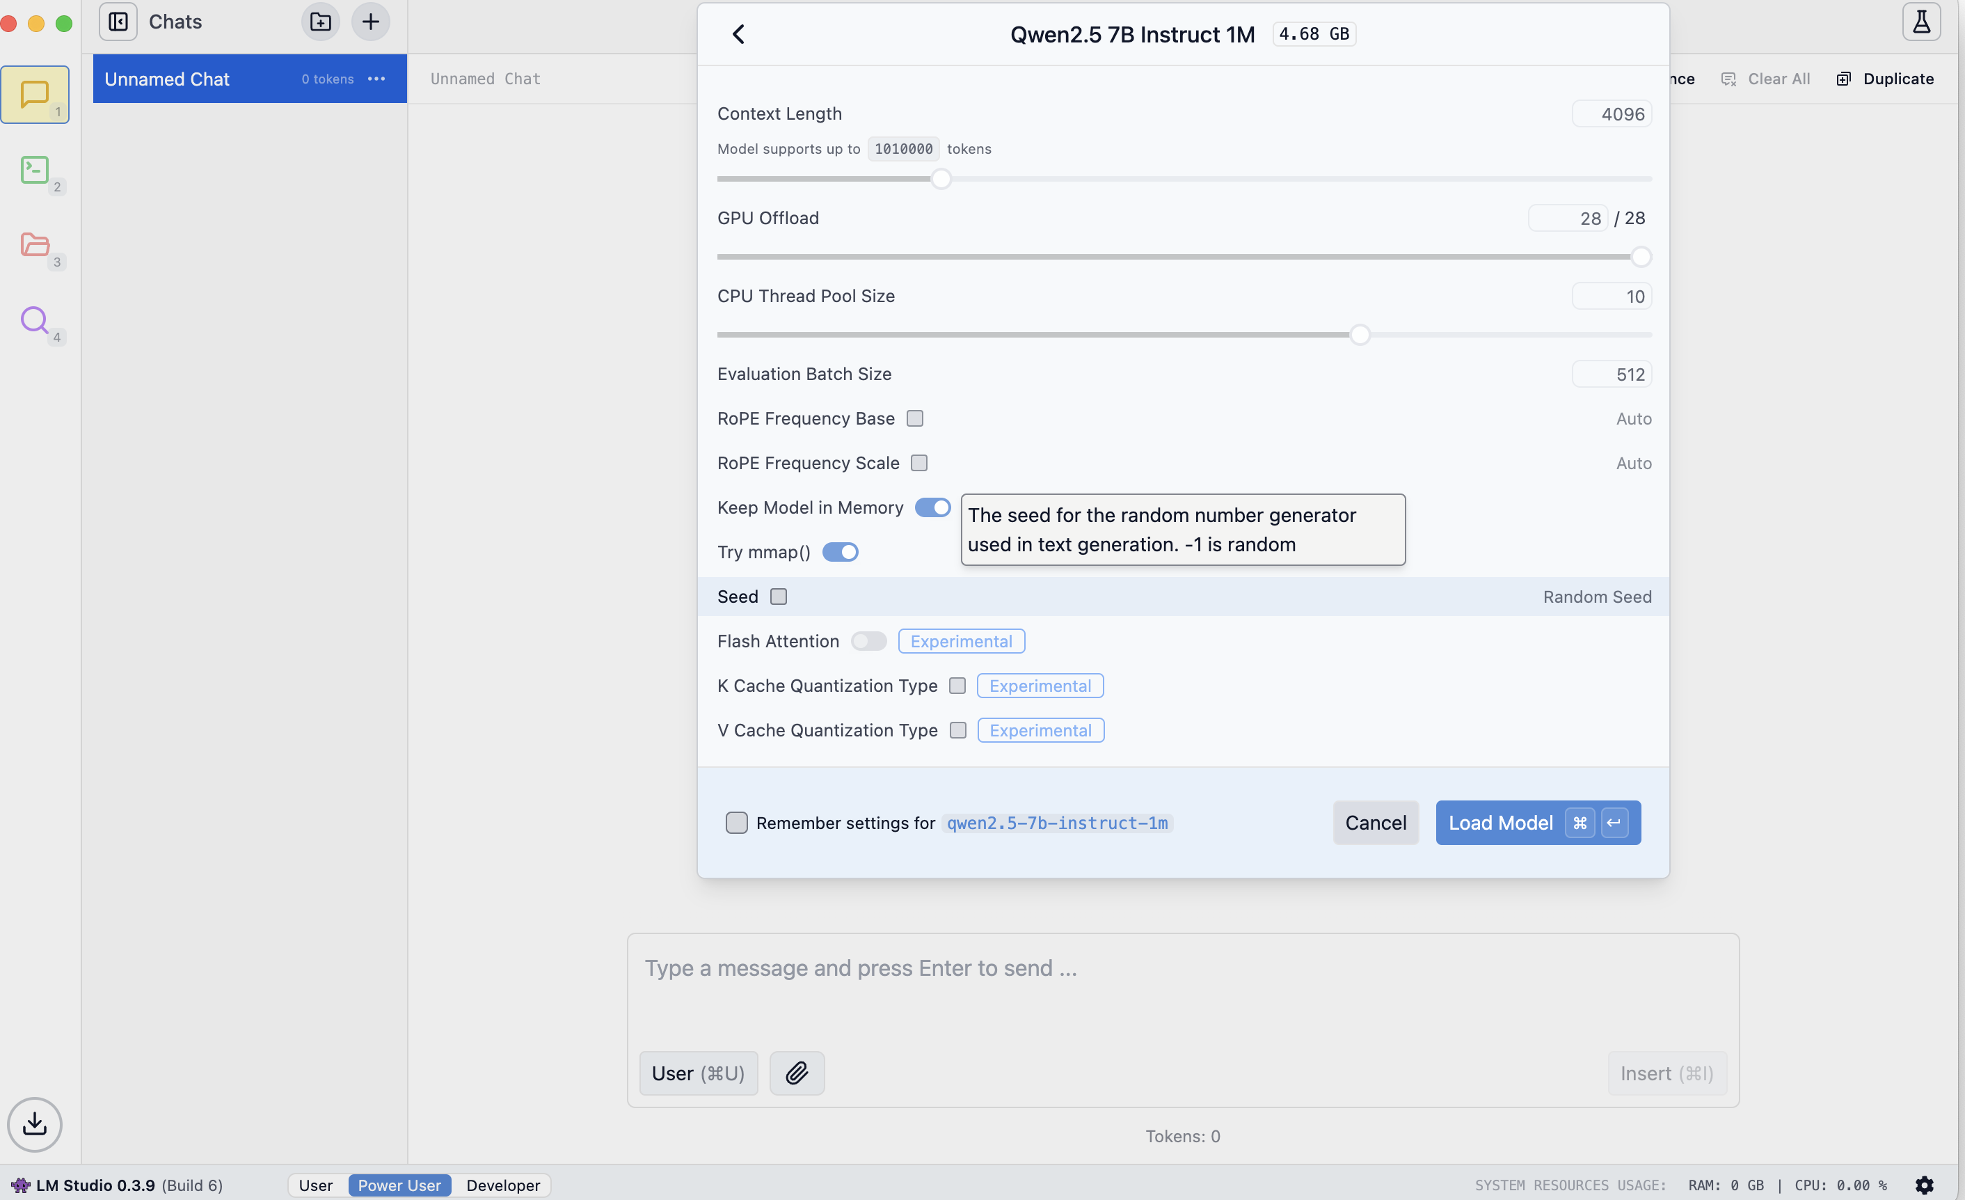Image resolution: width=1965 pixels, height=1200 pixels.
Task: Disable Keep Model in Memory toggle
Action: click(932, 507)
